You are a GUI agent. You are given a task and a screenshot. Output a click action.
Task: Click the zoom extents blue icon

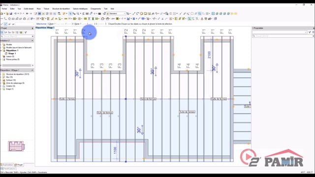pos(213,14)
